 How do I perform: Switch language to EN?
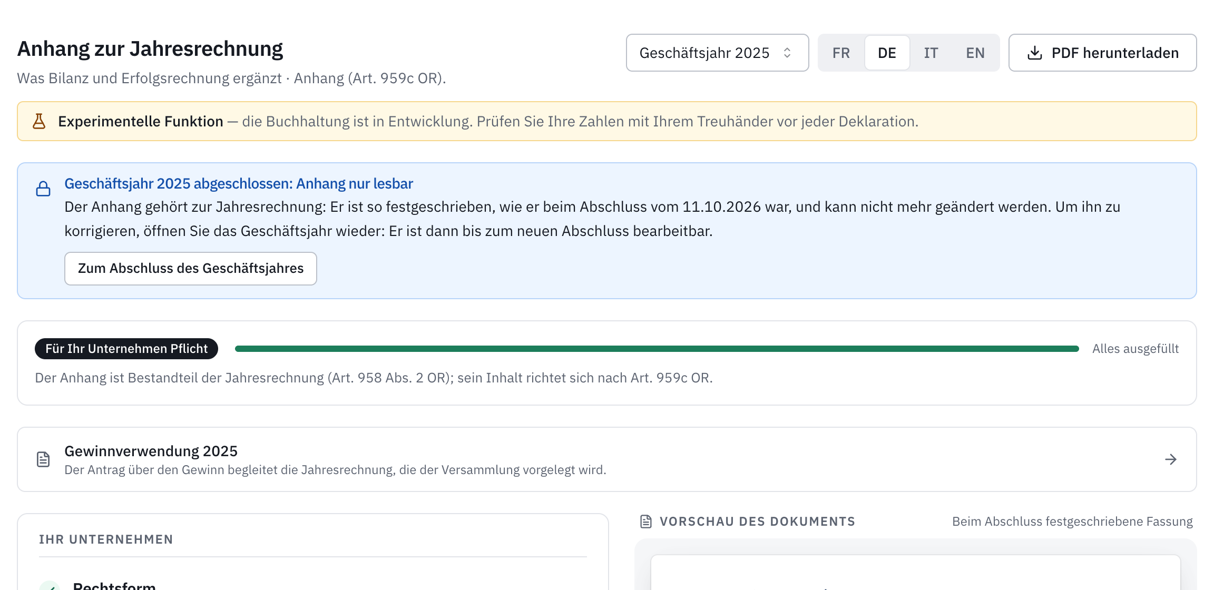(x=975, y=53)
